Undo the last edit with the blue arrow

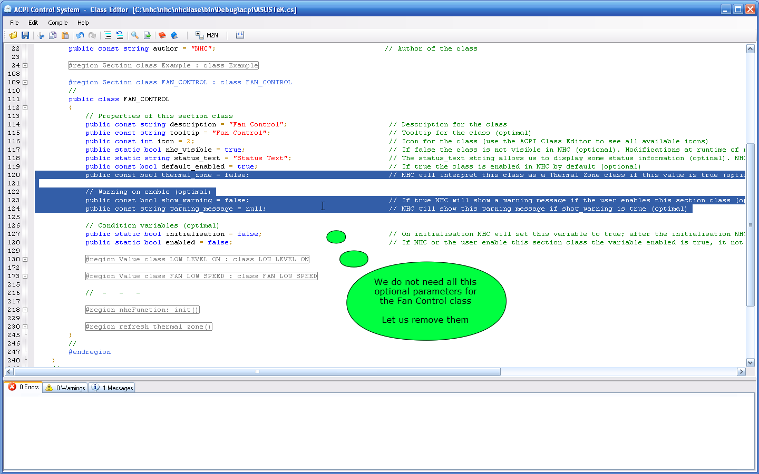(80, 35)
